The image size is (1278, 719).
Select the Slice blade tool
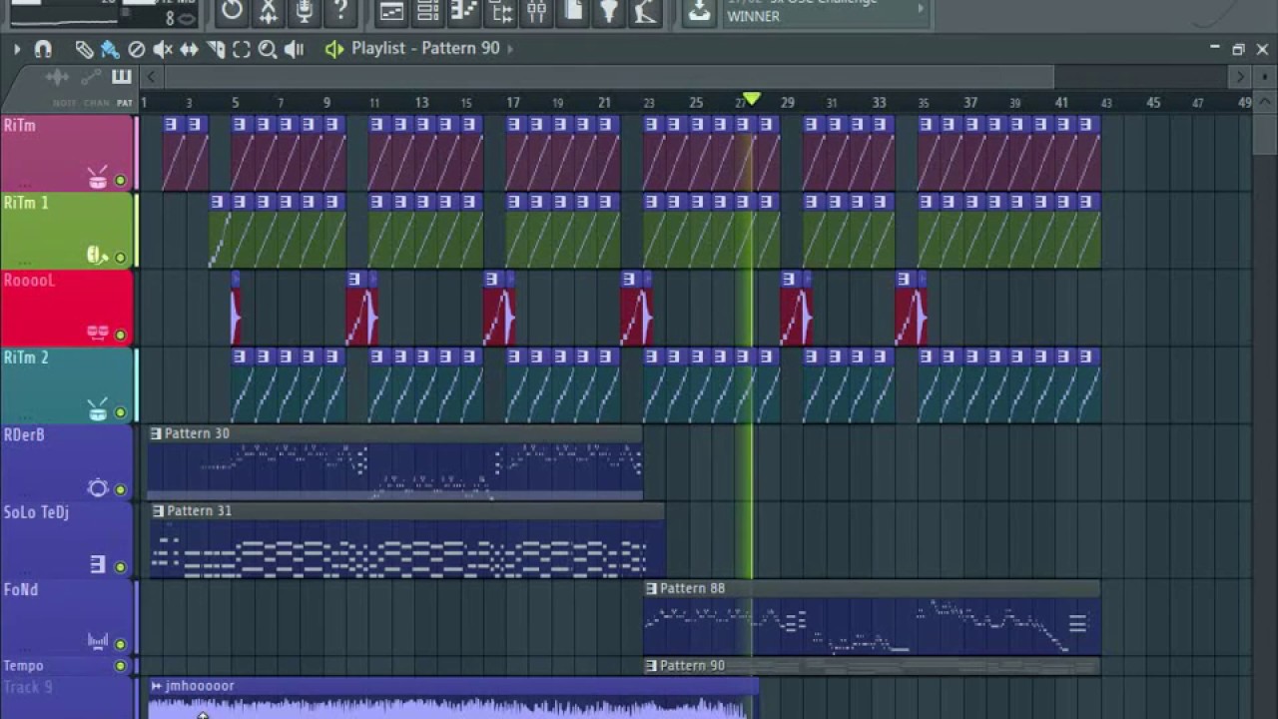[x=216, y=48]
